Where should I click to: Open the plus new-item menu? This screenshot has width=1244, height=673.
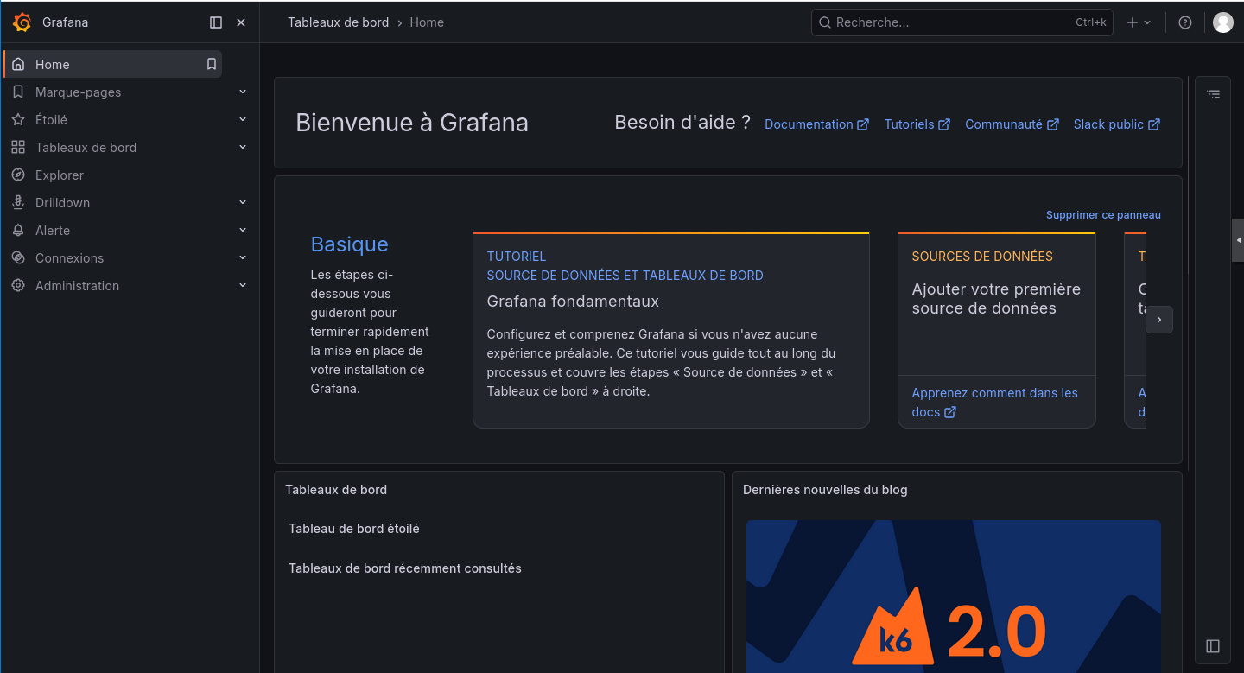click(x=1139, y=22)
